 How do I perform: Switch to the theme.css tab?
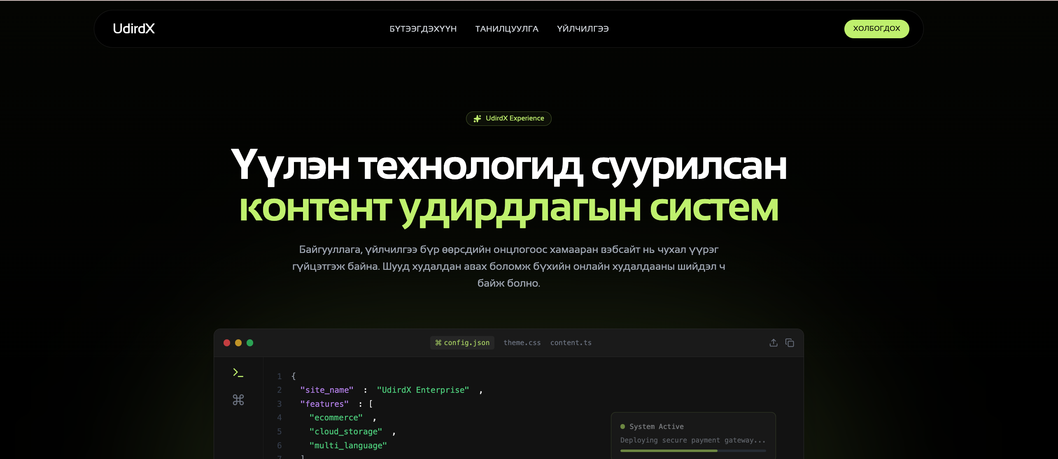pyautogui.click(x=522, y=343)
